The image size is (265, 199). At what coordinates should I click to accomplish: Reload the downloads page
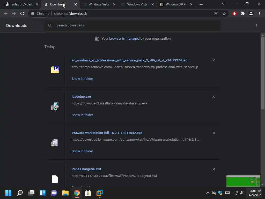pos(22,13)
